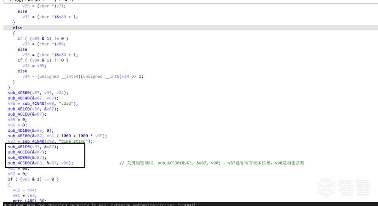This screenshot has width=378, height=206.
Task: Click the sub_4BE00 call with v66 / 1000
Action: pyautogui.click(x=57, y=136)
